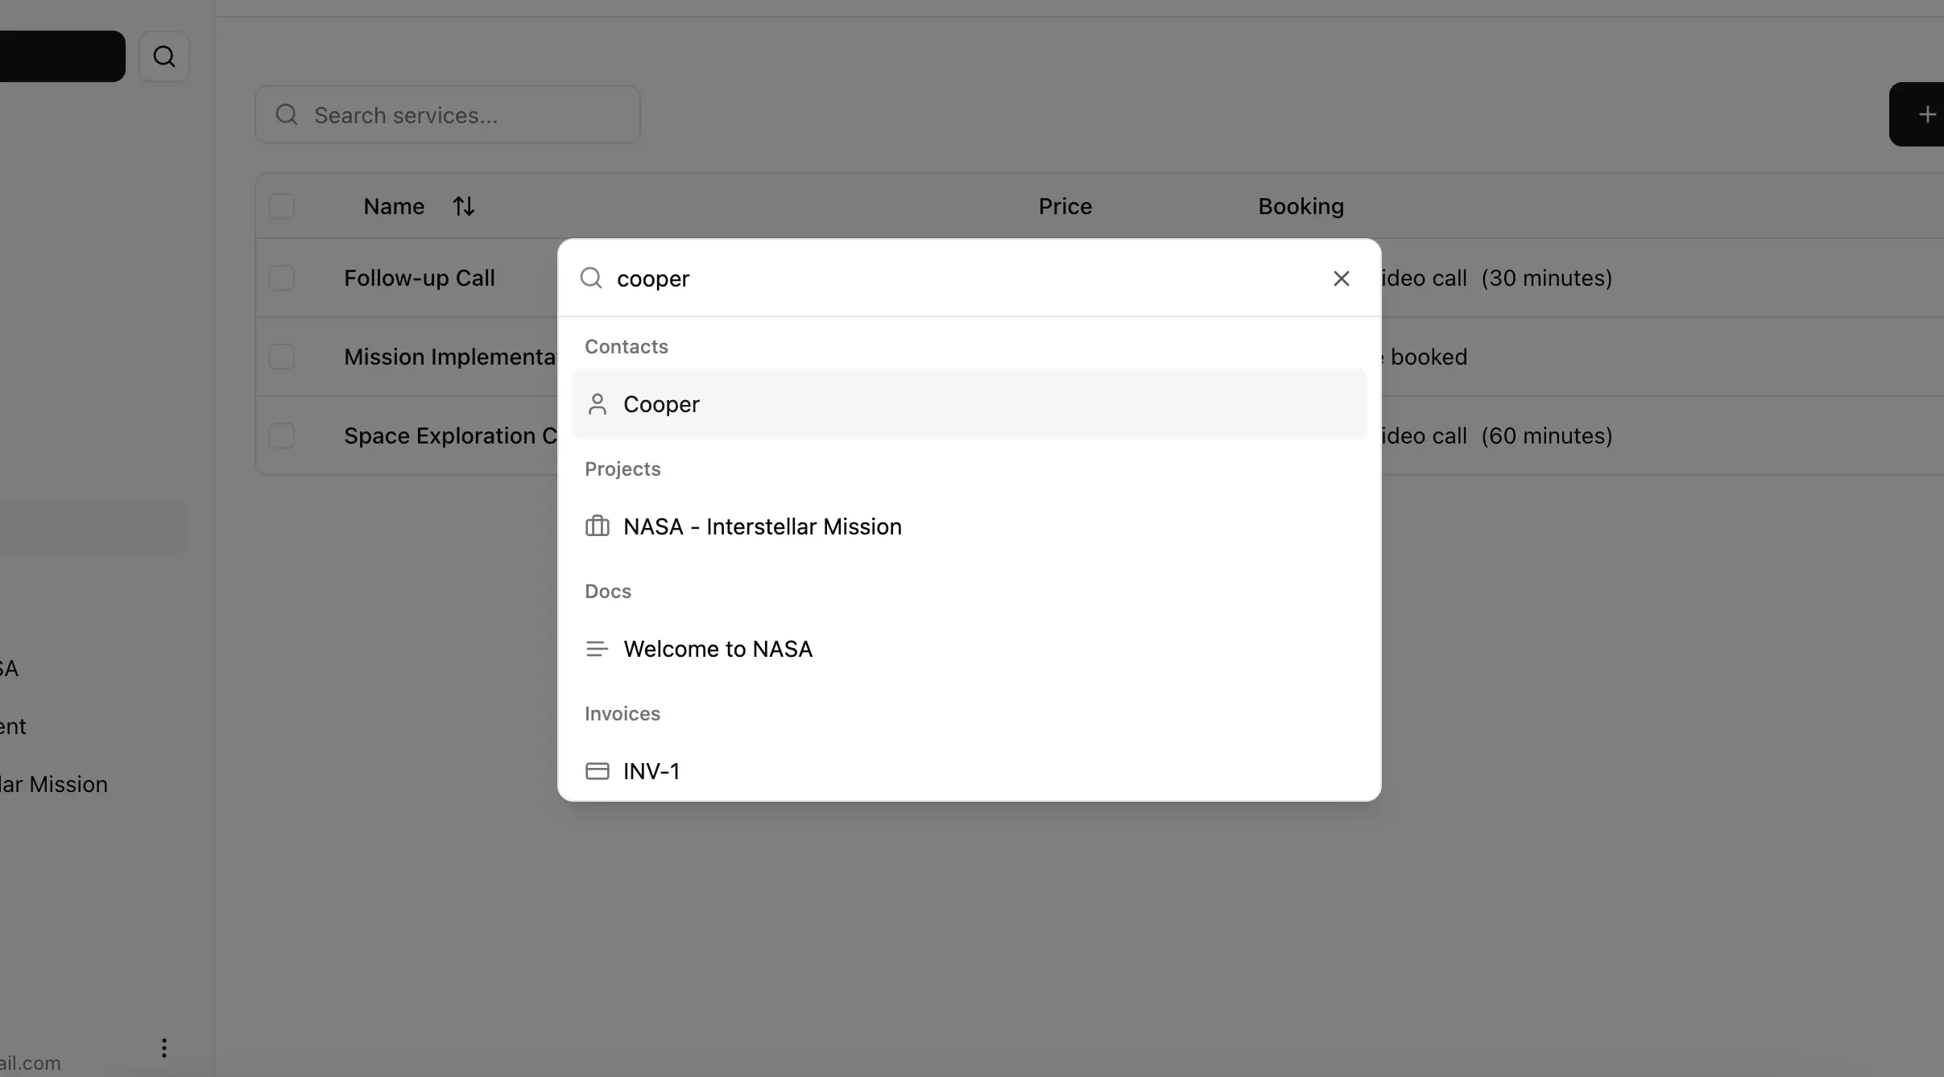This screenshot has height=1077, width=1944.
Task: Click briefcase icon for NASA Interstellar Mission
Action: 597,526
